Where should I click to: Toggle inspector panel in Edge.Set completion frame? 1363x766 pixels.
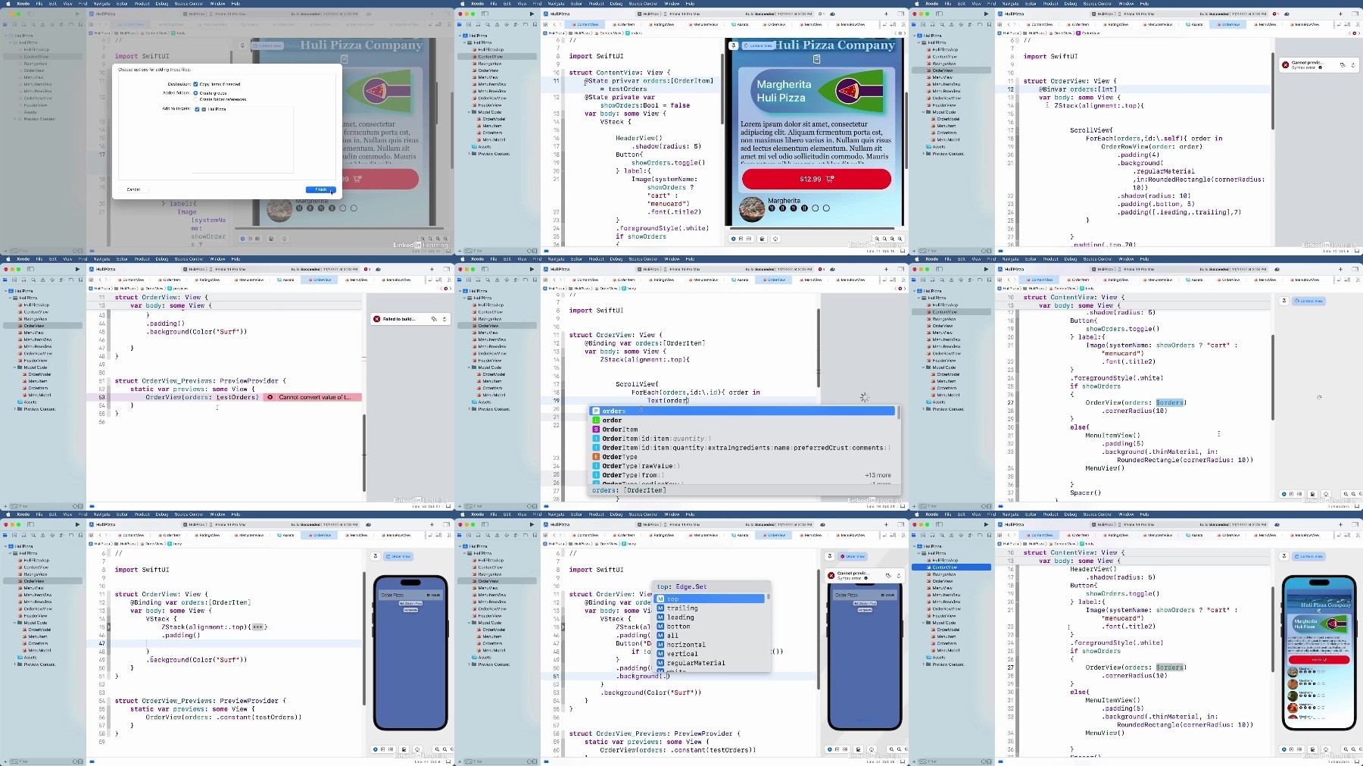tap(903, 524)
